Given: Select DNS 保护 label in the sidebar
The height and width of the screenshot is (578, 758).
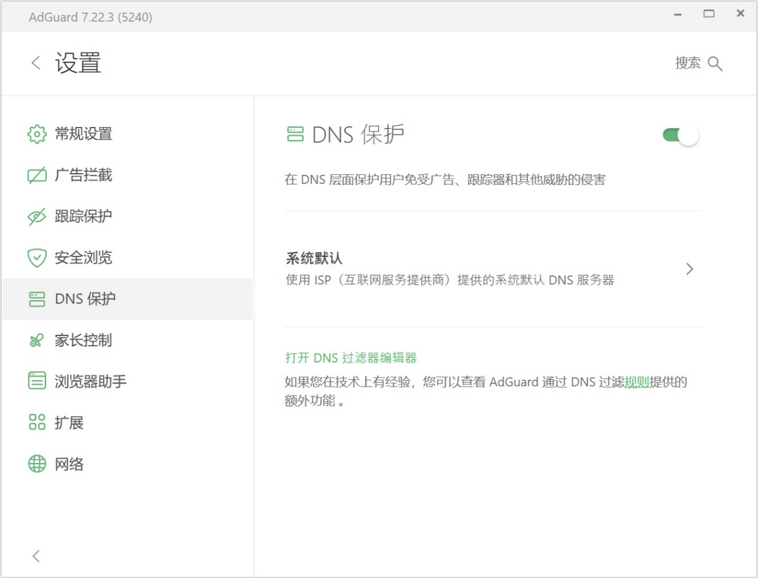Looking at the screenshot, I should tap(85, 299).
